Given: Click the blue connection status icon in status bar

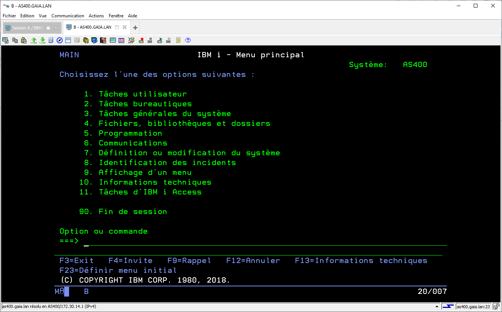Looking at the screenshot, I should tap(448, 306).
